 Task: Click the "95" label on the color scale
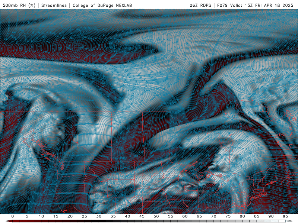(x=285, y=216)
